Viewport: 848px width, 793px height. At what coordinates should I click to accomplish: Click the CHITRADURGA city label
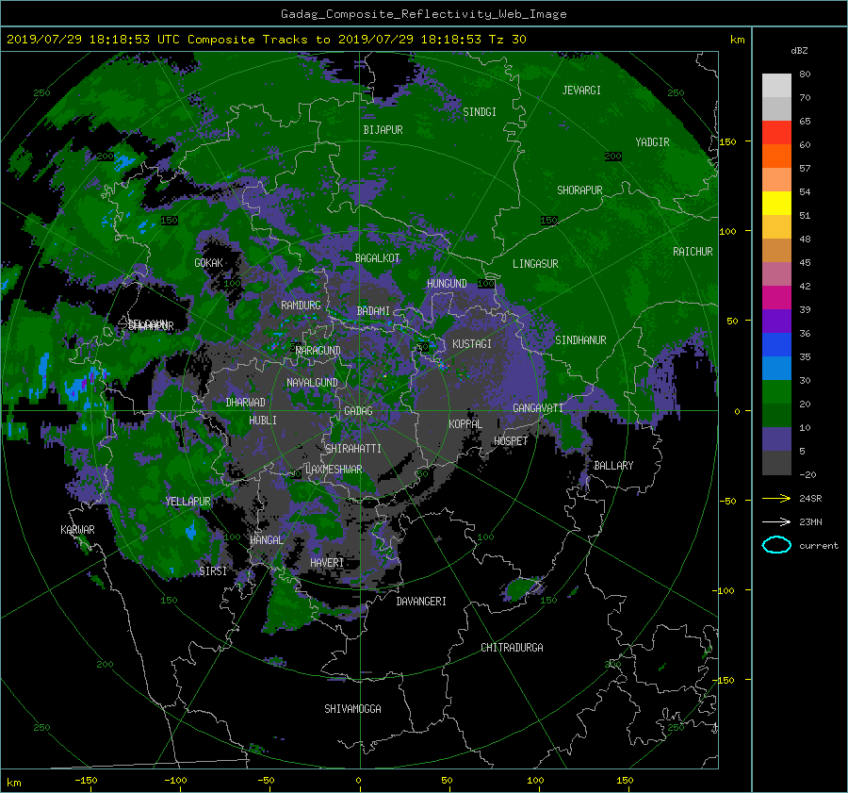click(x=512, y=648)
